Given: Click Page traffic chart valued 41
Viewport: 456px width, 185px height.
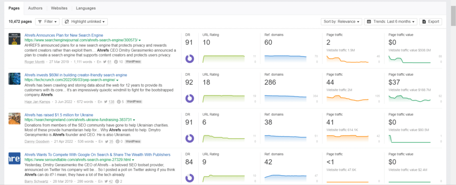Looking at the screenshot, I should pyautogui.click(x=347, y=138).
